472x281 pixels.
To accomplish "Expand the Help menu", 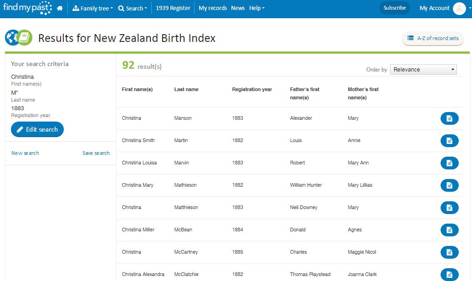I will 257,8.
